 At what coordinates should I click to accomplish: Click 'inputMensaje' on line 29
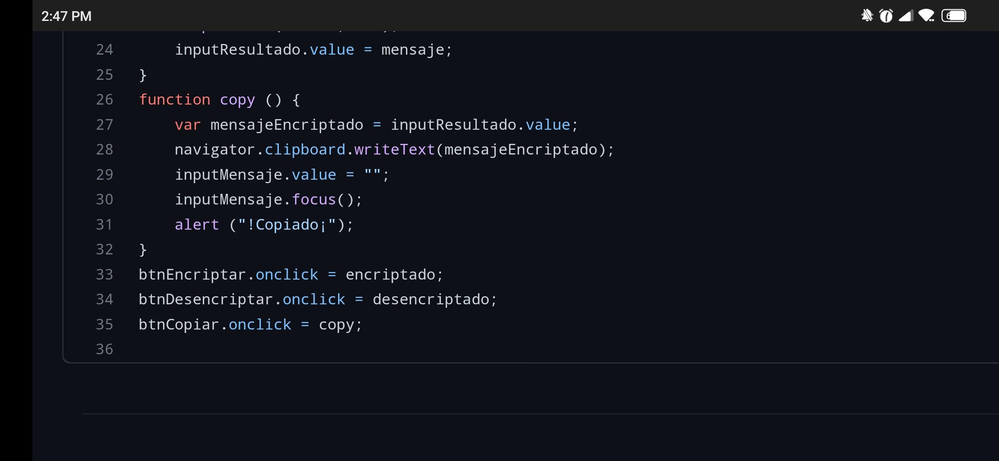pos(229,175)
